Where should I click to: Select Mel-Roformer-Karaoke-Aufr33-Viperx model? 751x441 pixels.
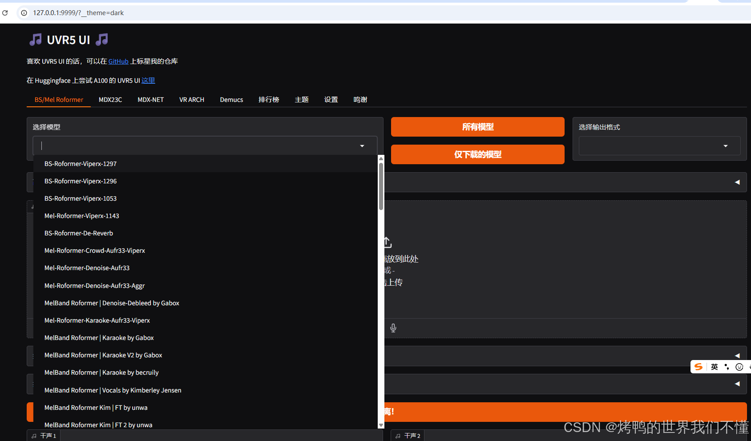click(x=206, y=320)
